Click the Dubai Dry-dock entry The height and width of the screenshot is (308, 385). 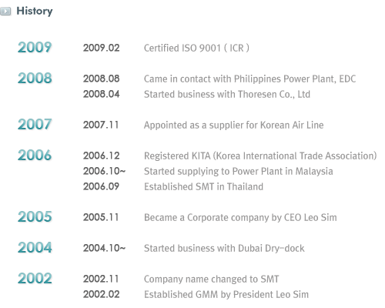tap(224, 249)
